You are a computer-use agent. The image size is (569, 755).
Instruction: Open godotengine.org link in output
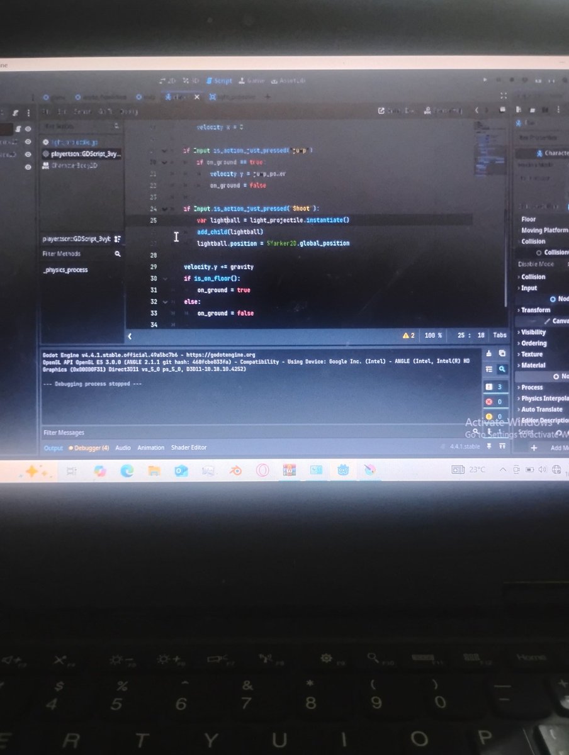click(221, 355)
